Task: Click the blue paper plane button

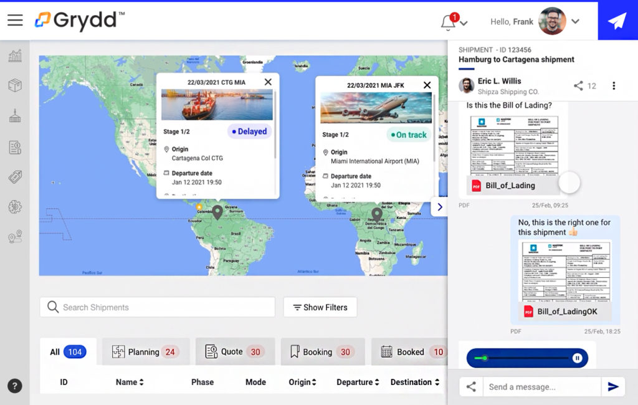Action: click(x=617, y=21)
